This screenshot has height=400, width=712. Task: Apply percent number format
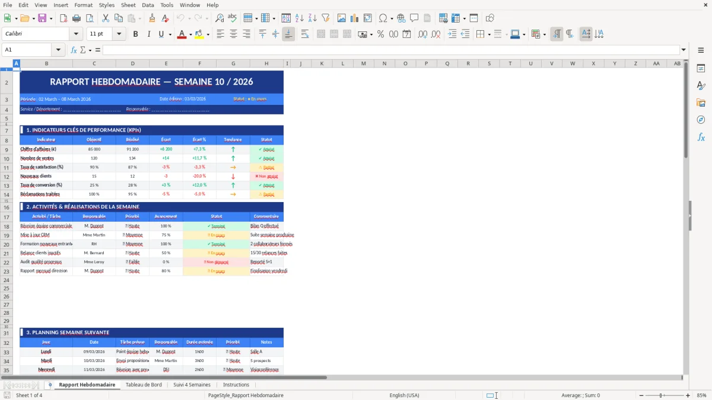(x=381, y=35)
